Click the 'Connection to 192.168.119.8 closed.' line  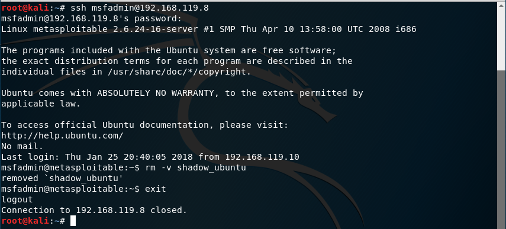pyautogui.click(x=94, y=210)
